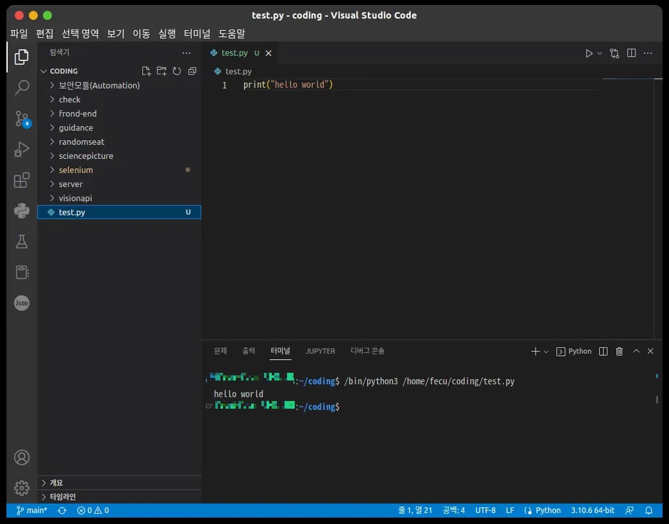The width and height of the screenshot is (669, 524).
Task: Split the editor to the right
Action: [631, 53]
